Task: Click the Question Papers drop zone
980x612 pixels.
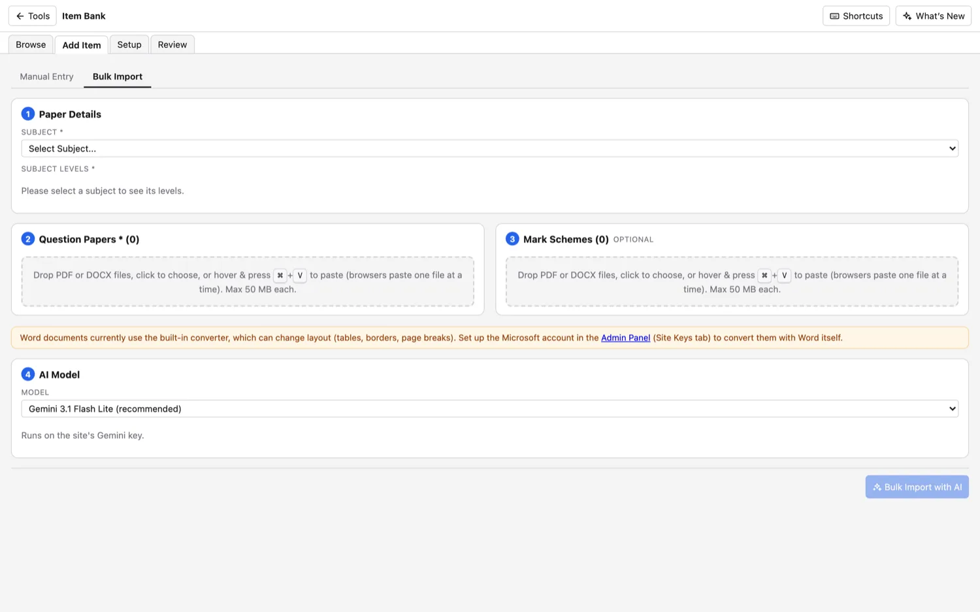Action: tap(248, 282)
